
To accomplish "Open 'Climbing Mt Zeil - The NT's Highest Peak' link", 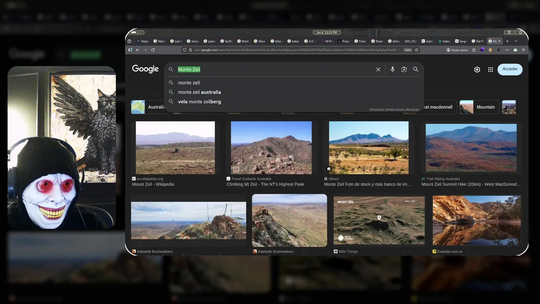I will coord(265,185).
